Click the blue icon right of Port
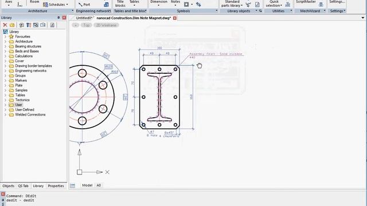This screenshot has height=206, width=367. [106, 5]
